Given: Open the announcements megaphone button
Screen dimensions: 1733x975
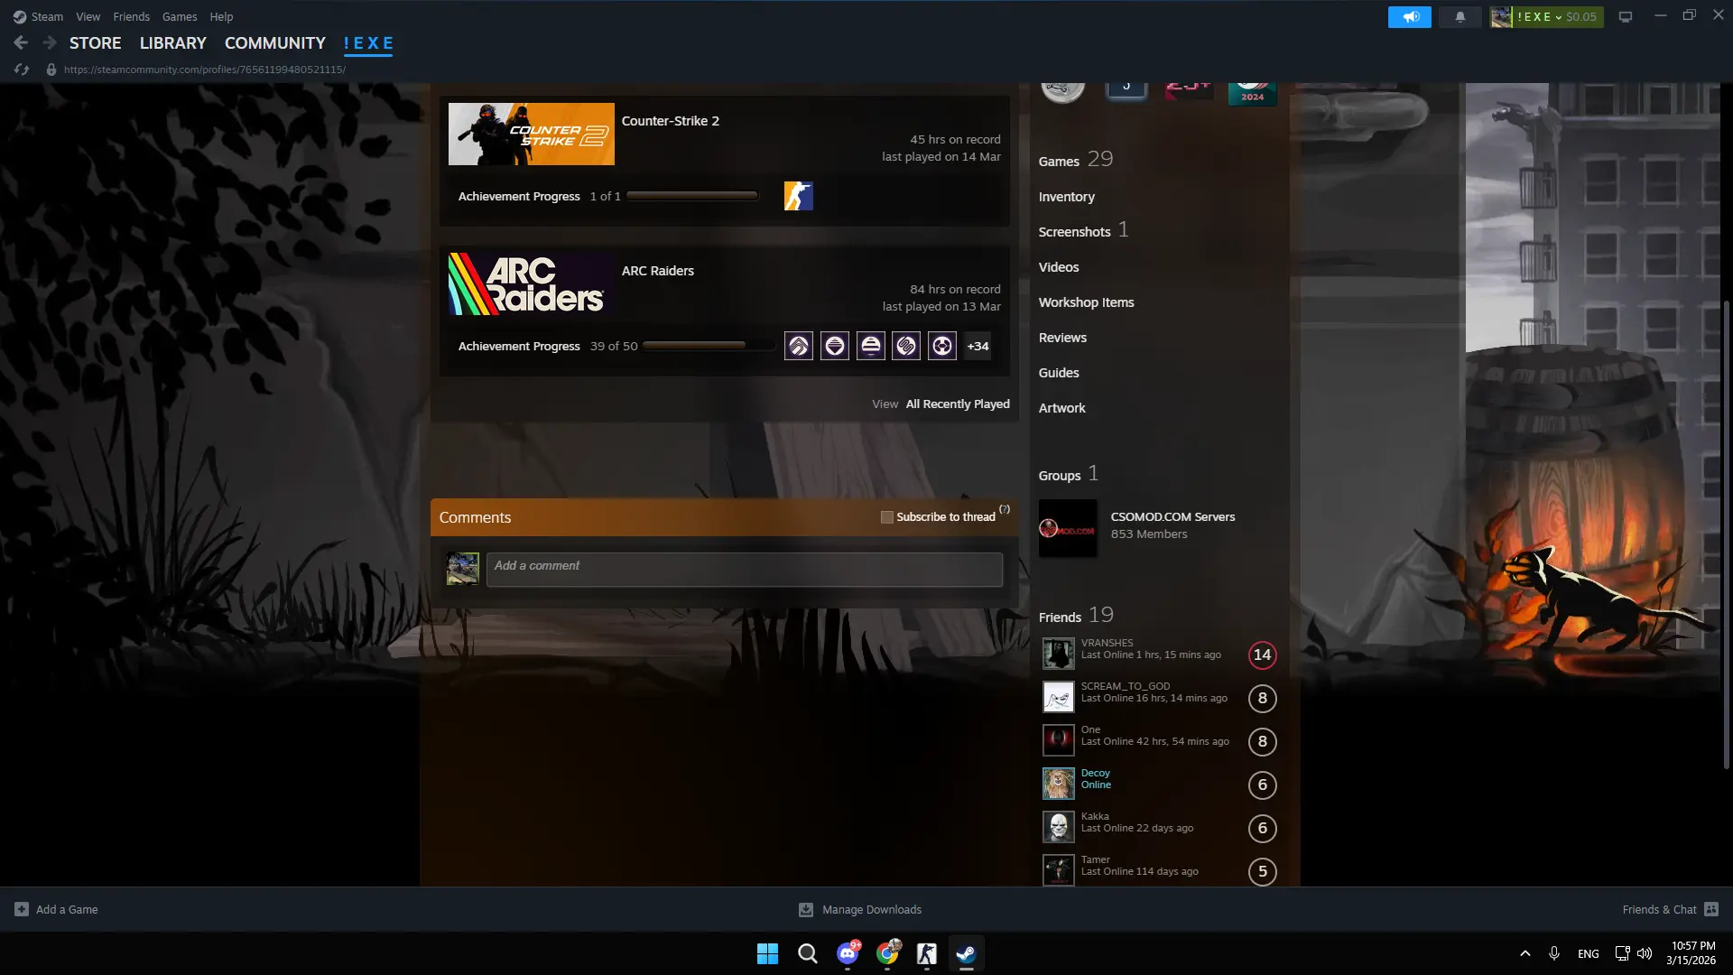Looking at the screenshot, I should click(1410, 16).
